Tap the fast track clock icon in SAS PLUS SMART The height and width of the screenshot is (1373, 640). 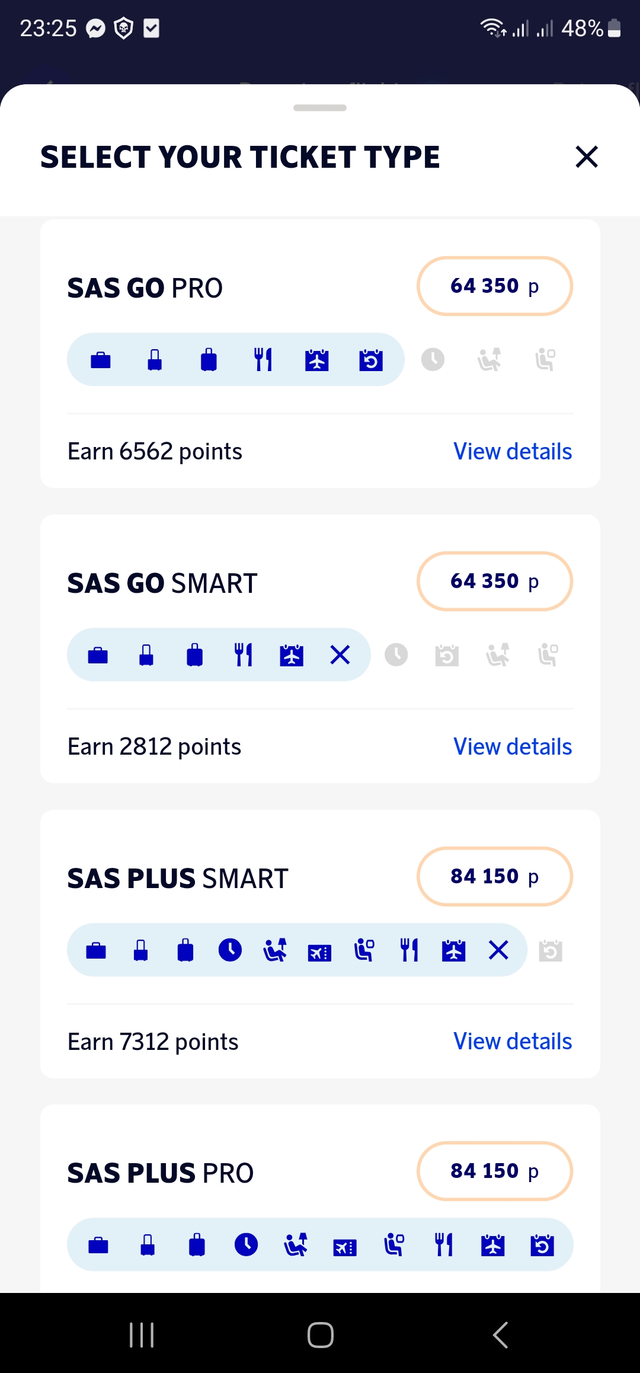(230, 950)
